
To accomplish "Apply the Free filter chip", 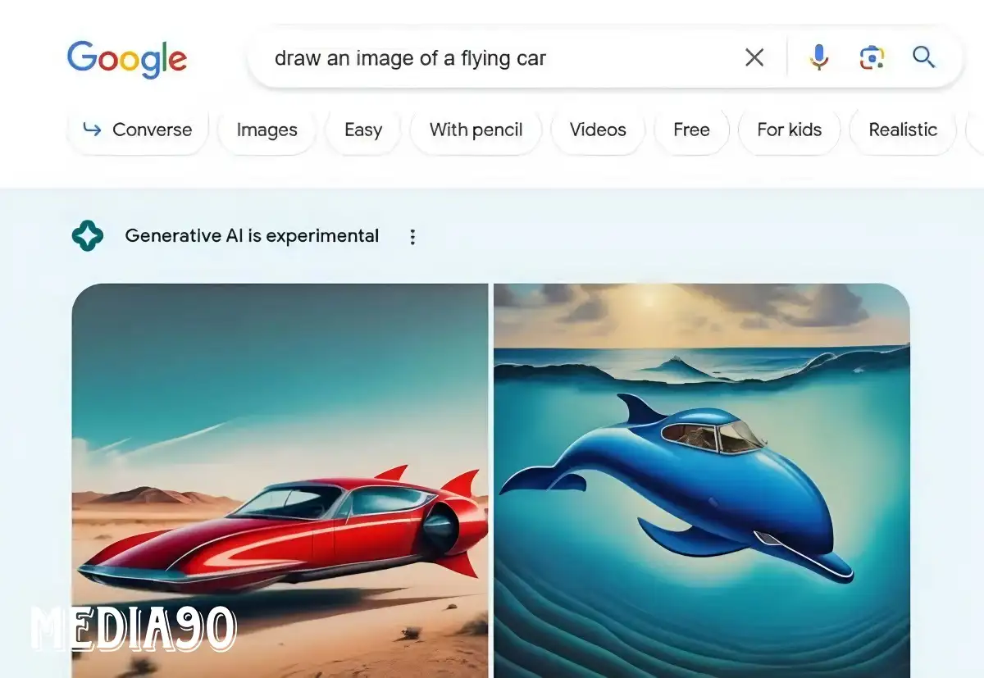I will [691, 130].
